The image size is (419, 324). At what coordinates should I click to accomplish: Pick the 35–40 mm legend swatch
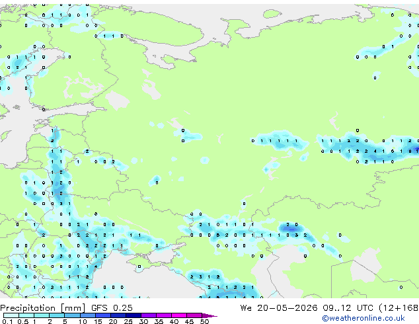pos(164,315)
